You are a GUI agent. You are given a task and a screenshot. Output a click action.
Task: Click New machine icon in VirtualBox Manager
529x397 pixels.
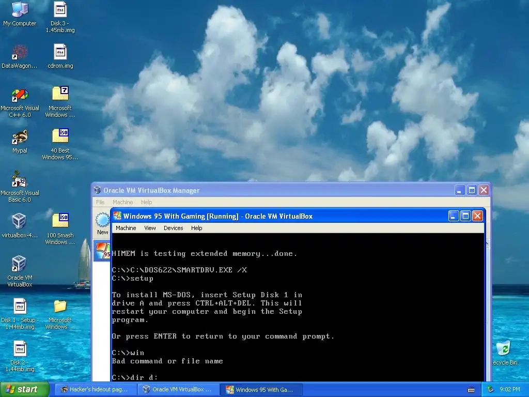click(x=102, y=223)
